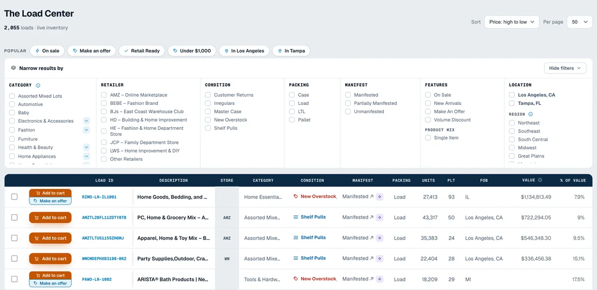Expand the Health & Beauty subcategories

(x=86, y=147)
